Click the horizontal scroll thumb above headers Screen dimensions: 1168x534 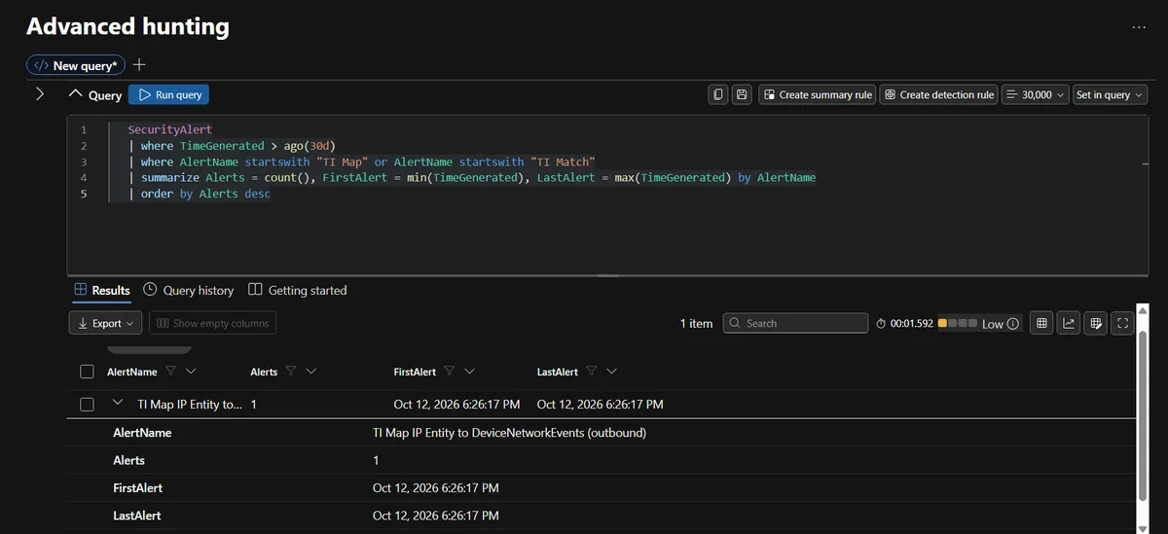tap(149, 348)
